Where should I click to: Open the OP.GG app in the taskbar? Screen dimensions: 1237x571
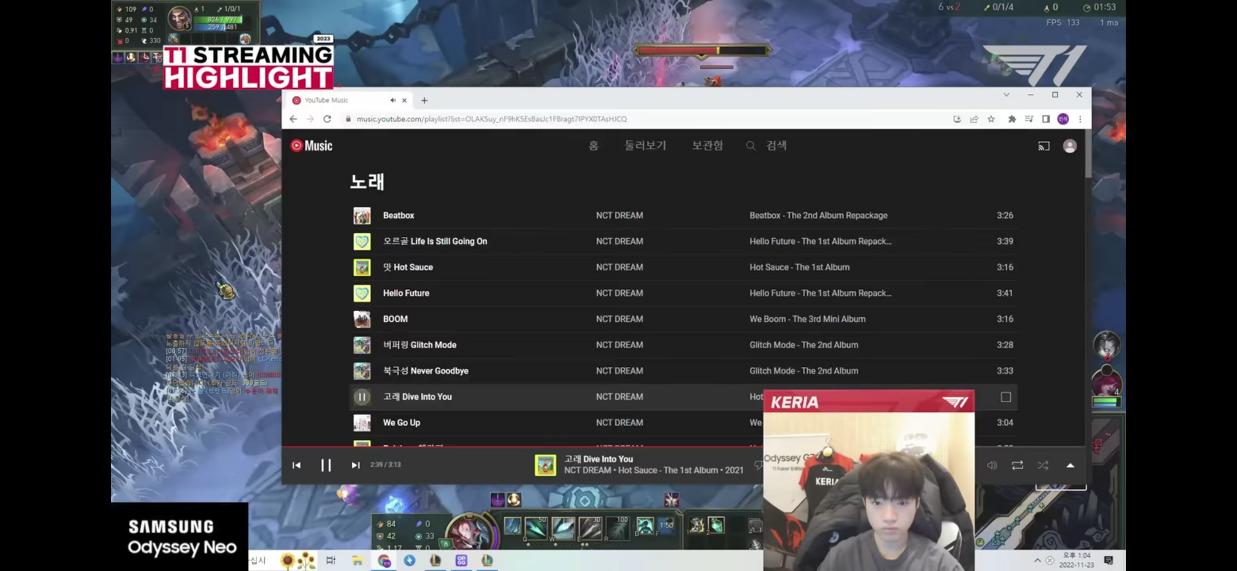[461, 561]
